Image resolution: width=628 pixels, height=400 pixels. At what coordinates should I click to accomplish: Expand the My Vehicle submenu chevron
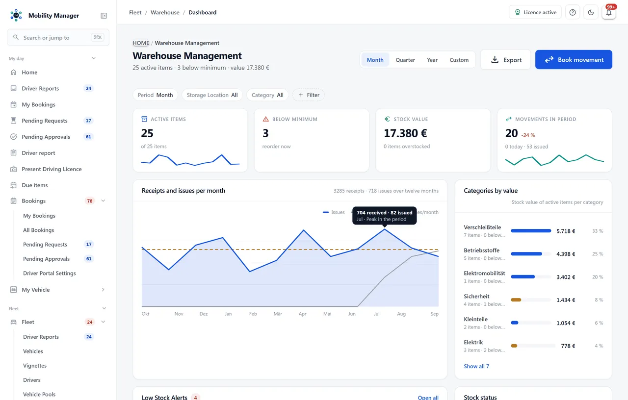[103, 290]
